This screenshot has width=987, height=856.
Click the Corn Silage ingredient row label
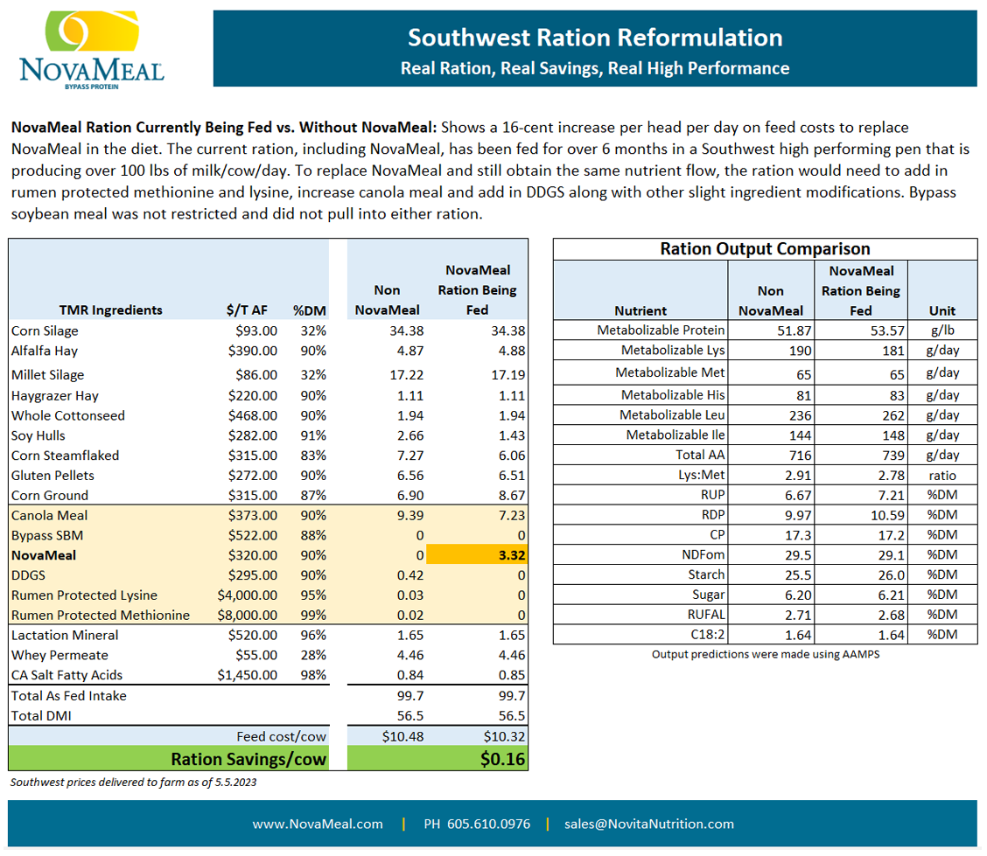[x=45, y=331]
